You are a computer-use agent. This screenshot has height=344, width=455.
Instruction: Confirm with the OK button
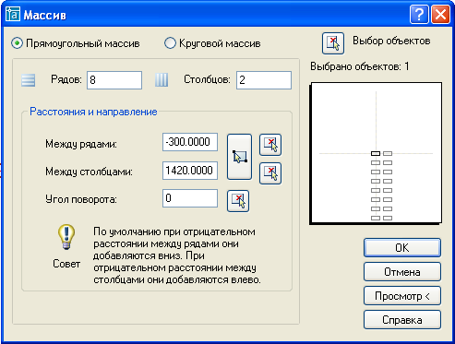[402, 247]
